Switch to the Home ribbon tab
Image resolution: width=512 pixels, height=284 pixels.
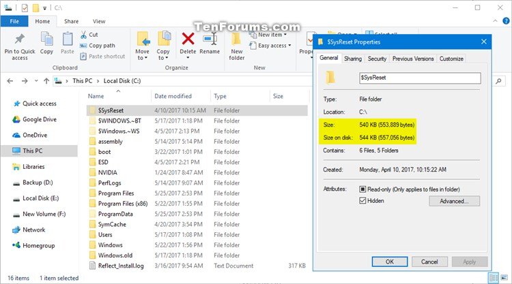point(42,21)
